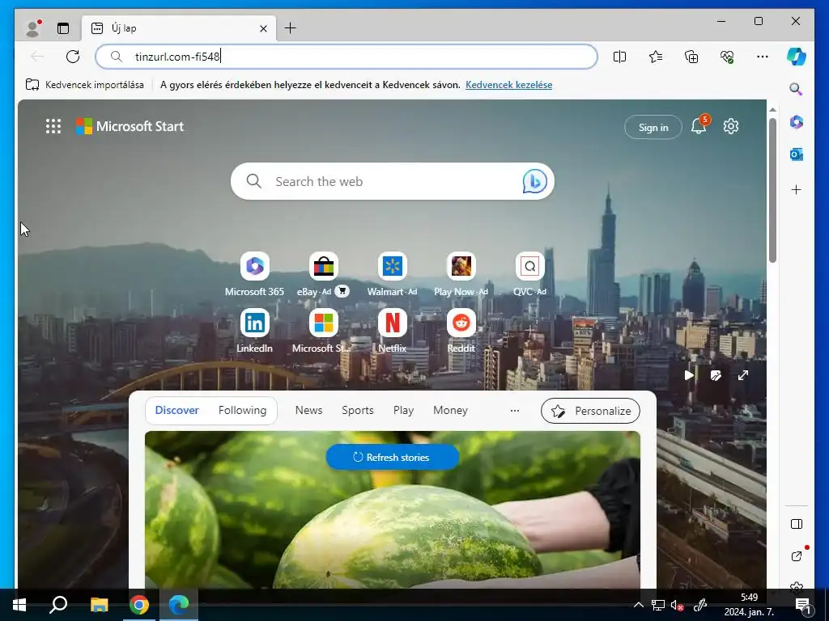Click the Microsoft Start logo

tap(130, 126)
